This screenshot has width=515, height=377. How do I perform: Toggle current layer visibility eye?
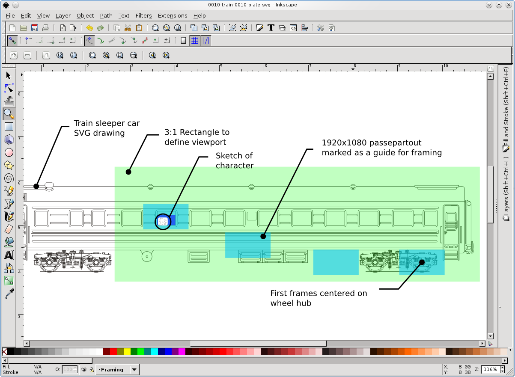pos(84,370)
